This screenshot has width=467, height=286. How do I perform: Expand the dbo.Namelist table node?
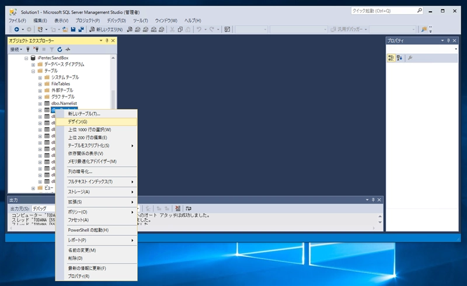click(40, 104)
